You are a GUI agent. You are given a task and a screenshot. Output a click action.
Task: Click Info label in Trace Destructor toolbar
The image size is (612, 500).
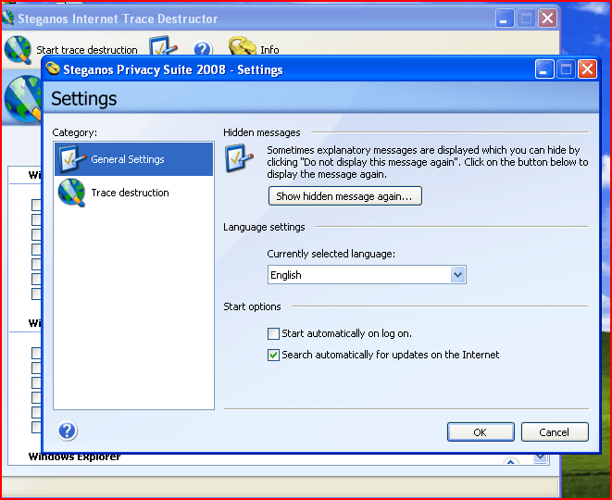[269, 50]
